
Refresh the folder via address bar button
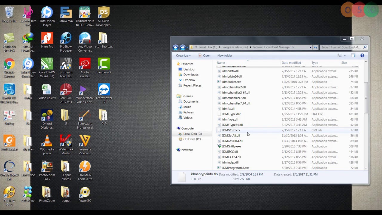coord(315,47)
